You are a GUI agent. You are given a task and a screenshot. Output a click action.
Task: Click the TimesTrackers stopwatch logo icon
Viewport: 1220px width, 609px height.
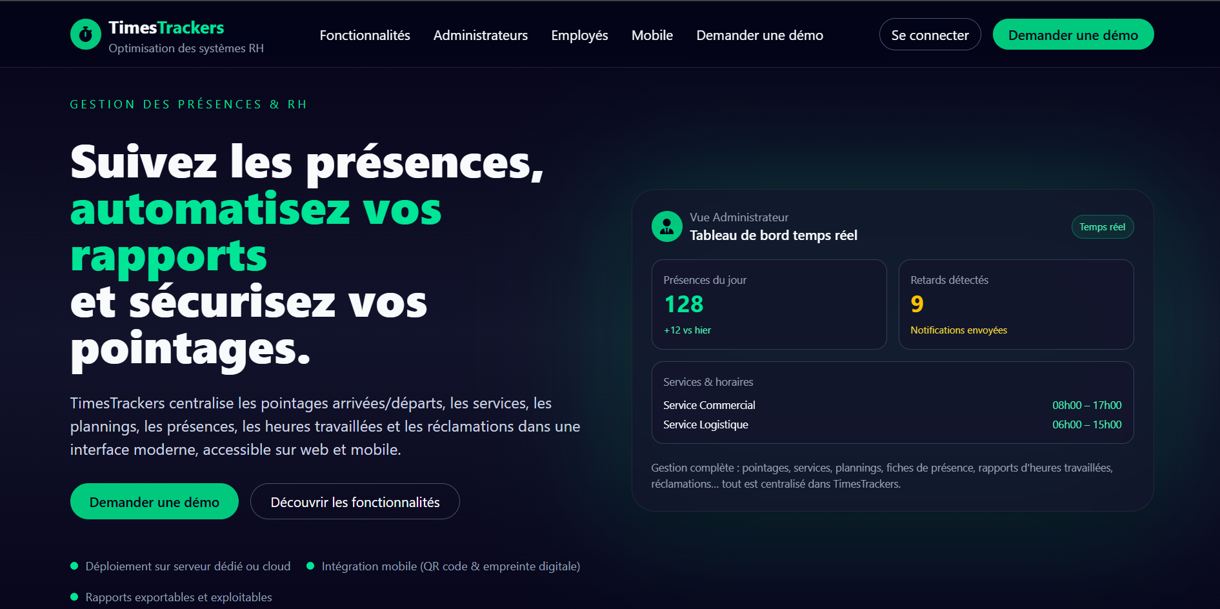click(x=86, y=34)
